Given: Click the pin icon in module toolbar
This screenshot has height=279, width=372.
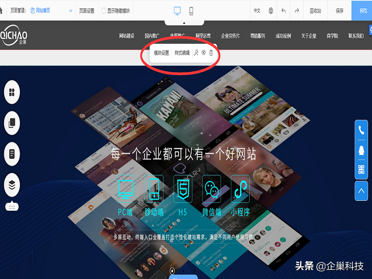Looking at the screenshot, I should [196, 53].
